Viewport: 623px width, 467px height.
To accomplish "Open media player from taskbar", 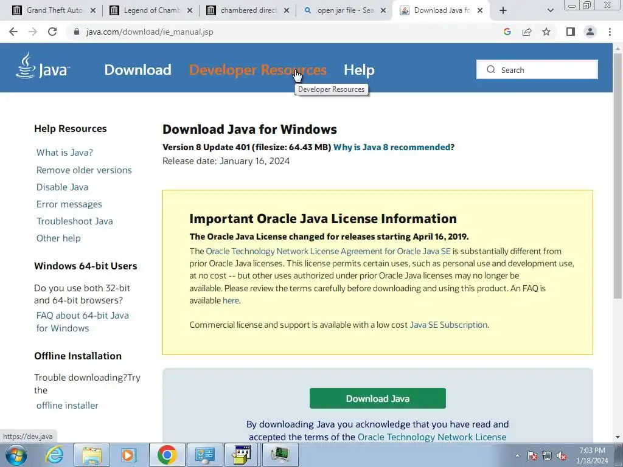I will pos(129,455).
